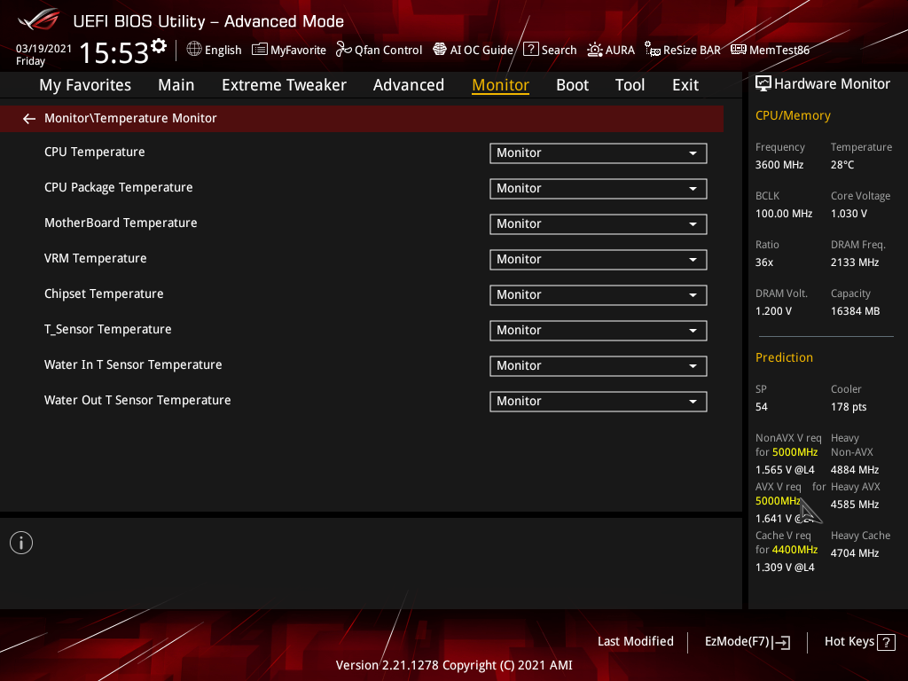The height and width of the screenshot is (681, 908).
Task: Click the ROG logo icon
Action: pos(38,20)
